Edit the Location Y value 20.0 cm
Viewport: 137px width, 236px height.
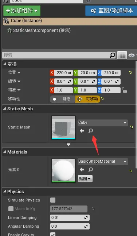(87, 73)
